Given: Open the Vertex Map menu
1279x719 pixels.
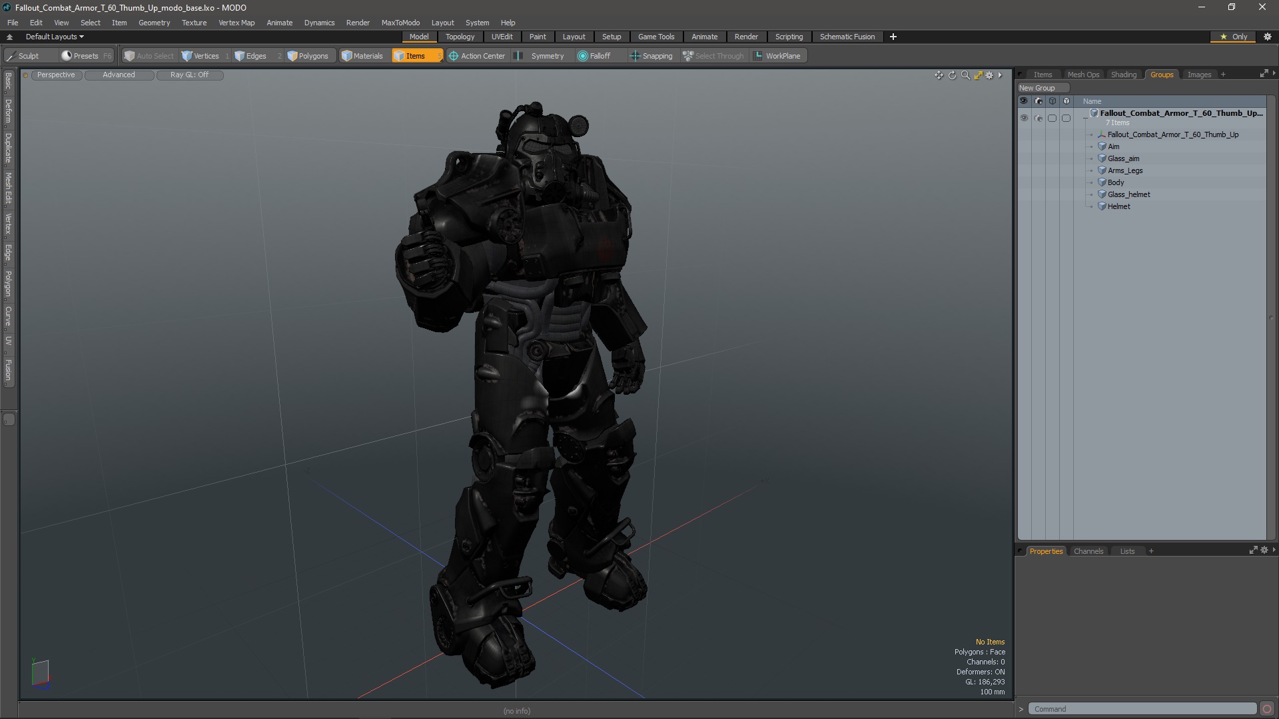Looking at the screenshot, I should 236,23.
